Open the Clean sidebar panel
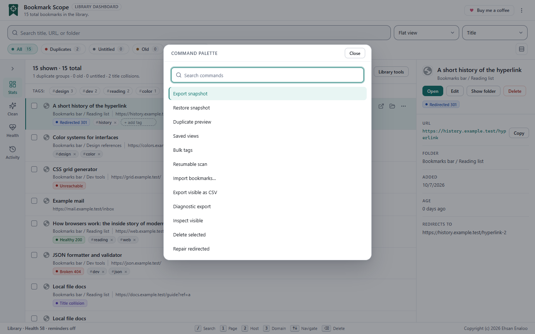535x334 pixels. 13,109
